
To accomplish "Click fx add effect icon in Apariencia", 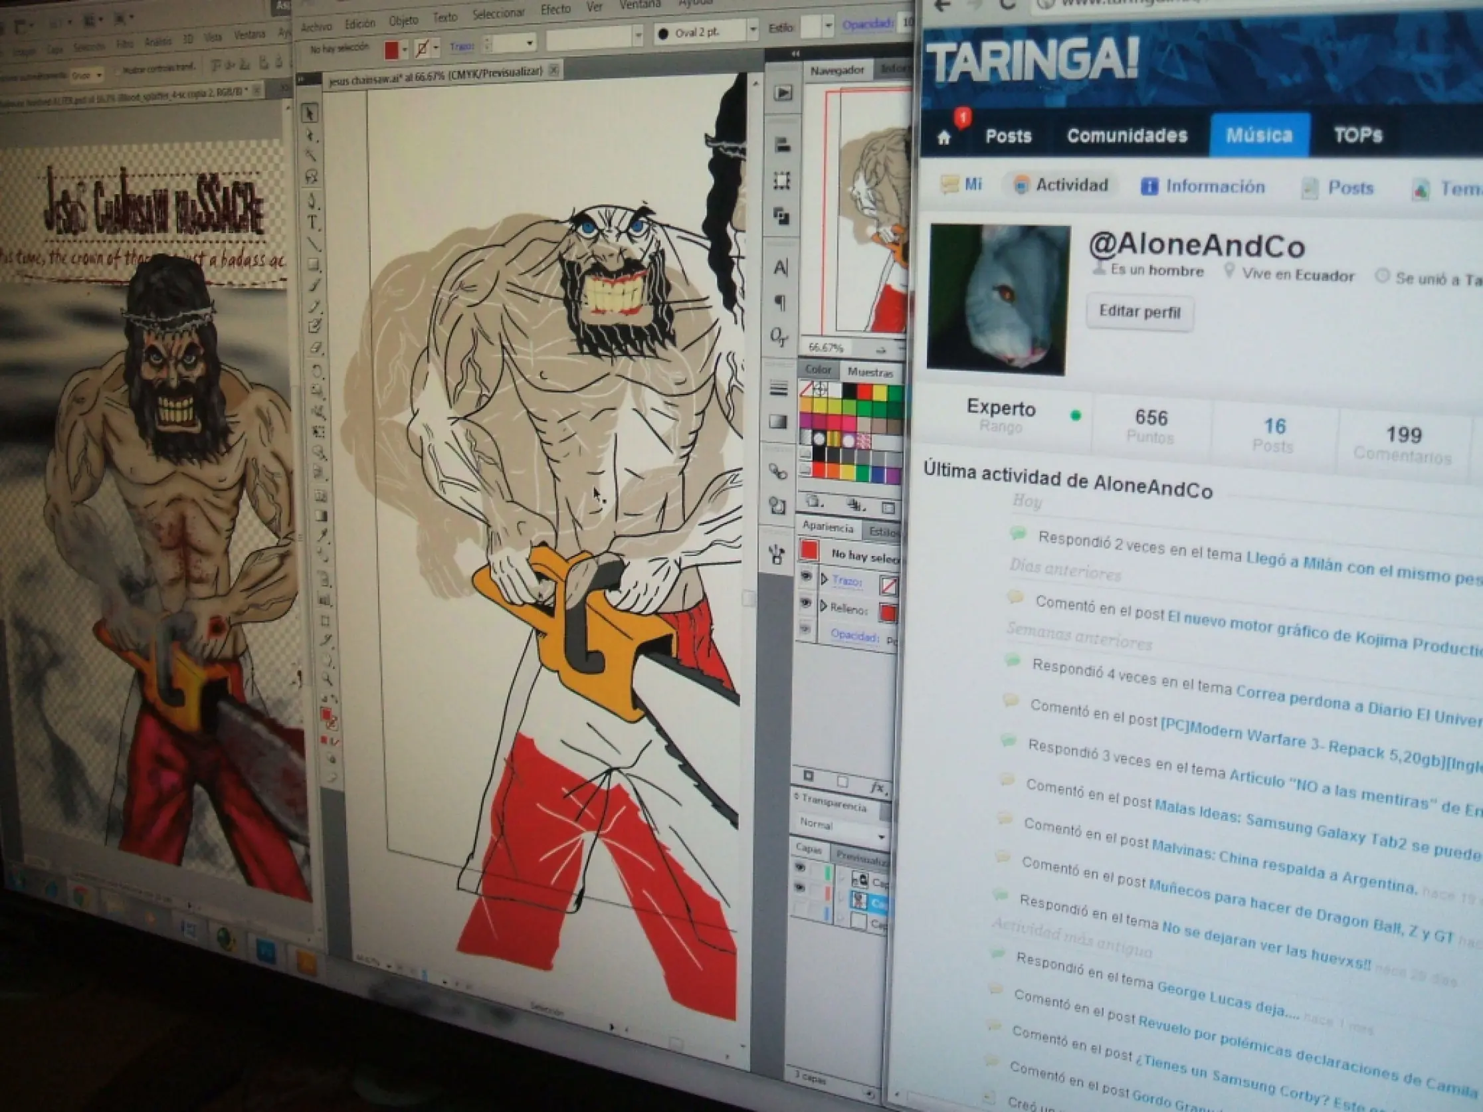I will pos(877,788).
